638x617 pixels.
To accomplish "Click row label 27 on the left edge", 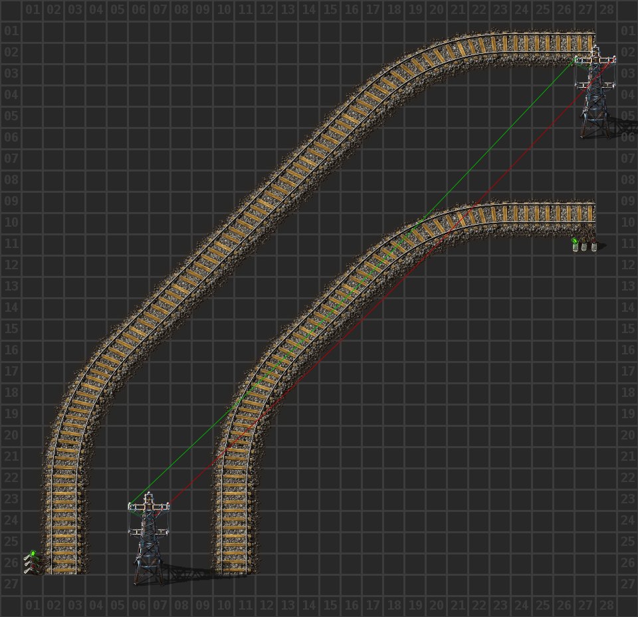I will pyautogui.click(x=11, y=584).
